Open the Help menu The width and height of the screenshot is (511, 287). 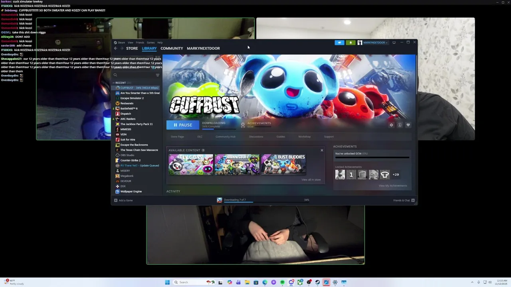[160, 43]
